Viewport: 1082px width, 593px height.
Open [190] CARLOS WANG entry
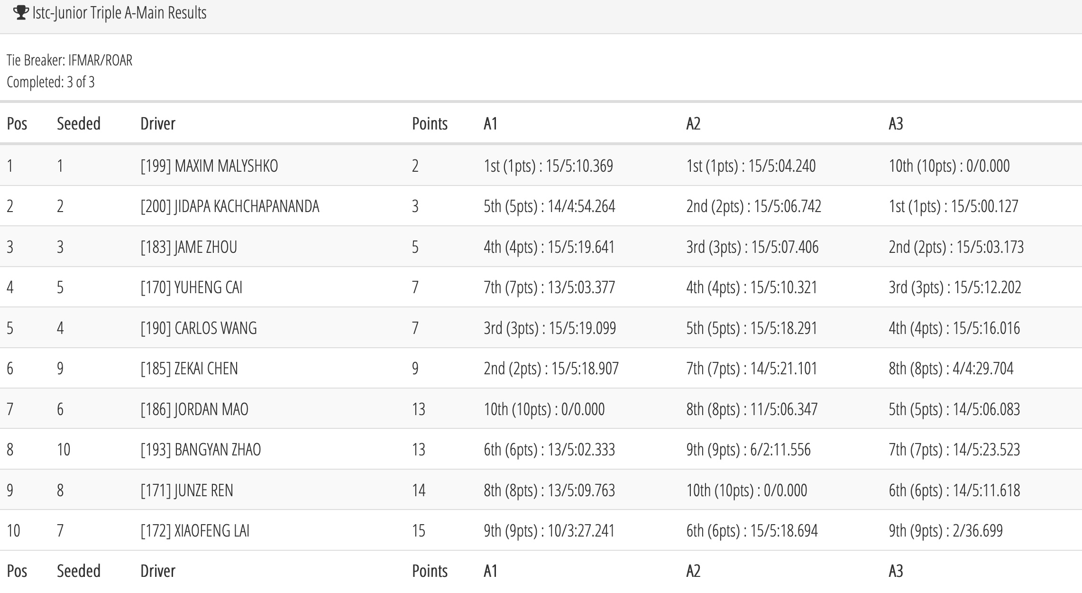pyautogui.click(x=199, y=328)
